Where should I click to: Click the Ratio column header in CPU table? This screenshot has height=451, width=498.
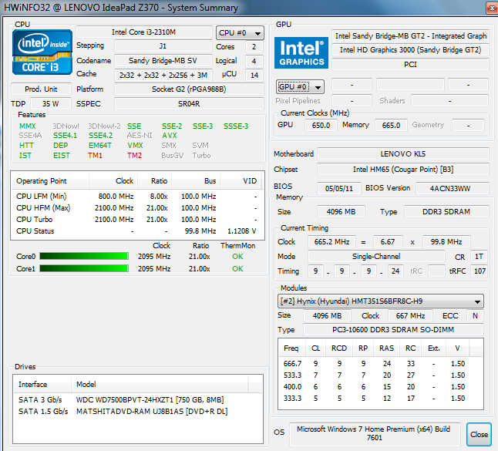pyautogui.click(x=155, y=180)
